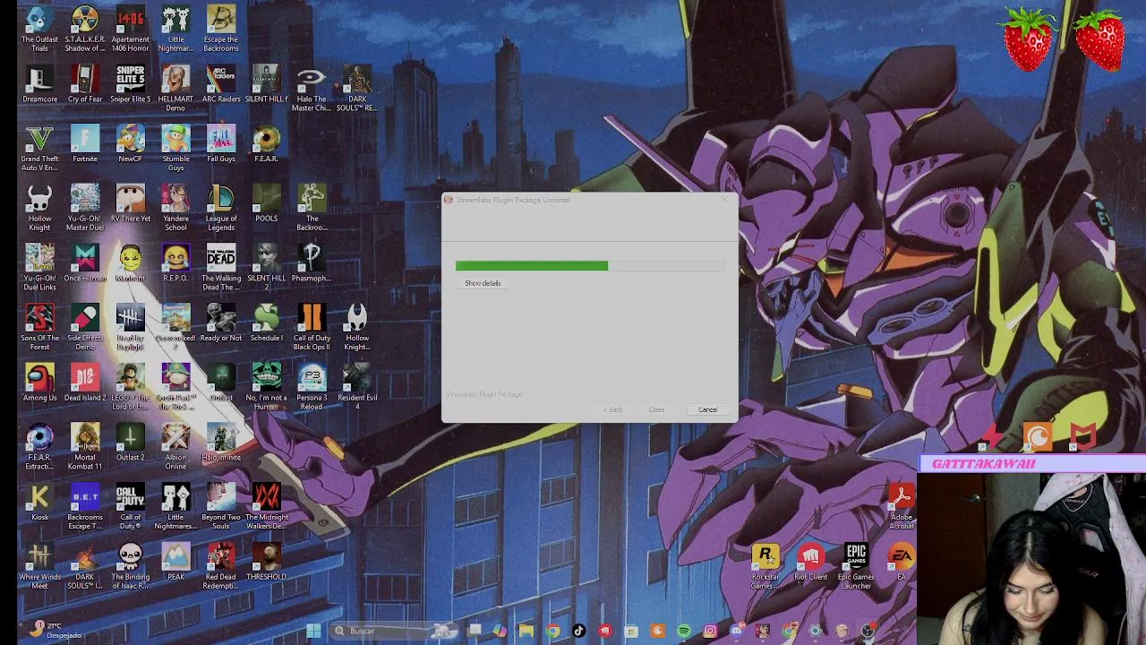This screenshot has width=1146, height=645.
Task: Open the Phasmophobia shortcut
Action: 312,264
